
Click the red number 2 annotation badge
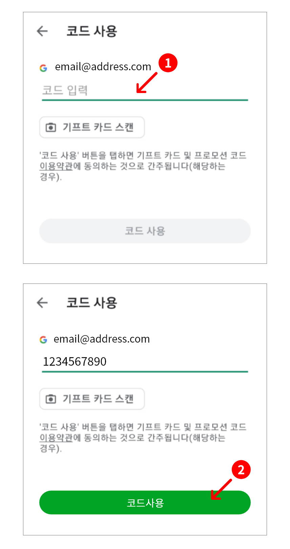(241, 470)
